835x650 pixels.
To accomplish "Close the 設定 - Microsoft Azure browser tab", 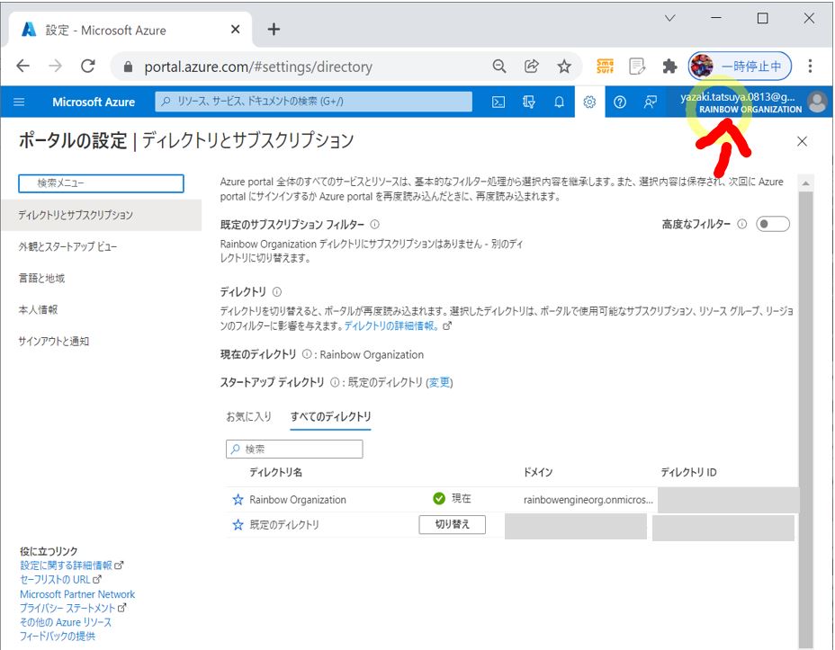I will 235,30.
